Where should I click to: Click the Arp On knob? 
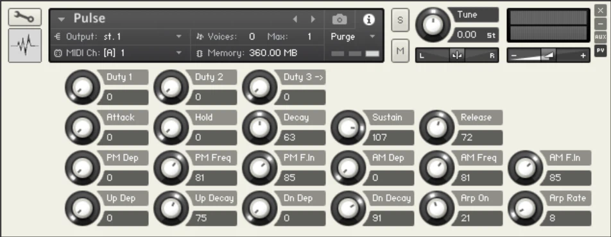pyautogui.click(x=437, y=208)
